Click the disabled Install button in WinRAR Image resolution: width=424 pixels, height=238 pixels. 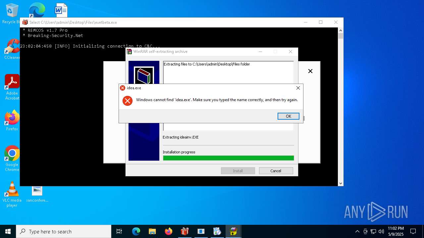[x=238, y=171]
